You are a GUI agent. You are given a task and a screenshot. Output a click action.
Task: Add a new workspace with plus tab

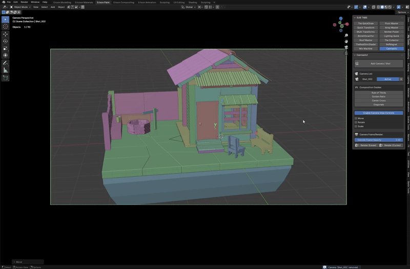pos(214,3)
